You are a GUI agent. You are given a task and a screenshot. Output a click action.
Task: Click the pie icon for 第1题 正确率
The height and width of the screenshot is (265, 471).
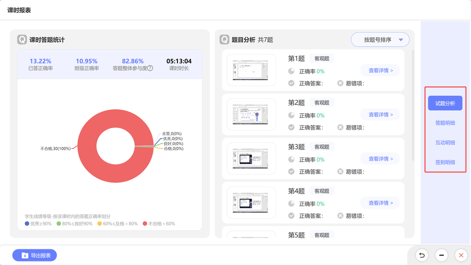tap(291, 71)
